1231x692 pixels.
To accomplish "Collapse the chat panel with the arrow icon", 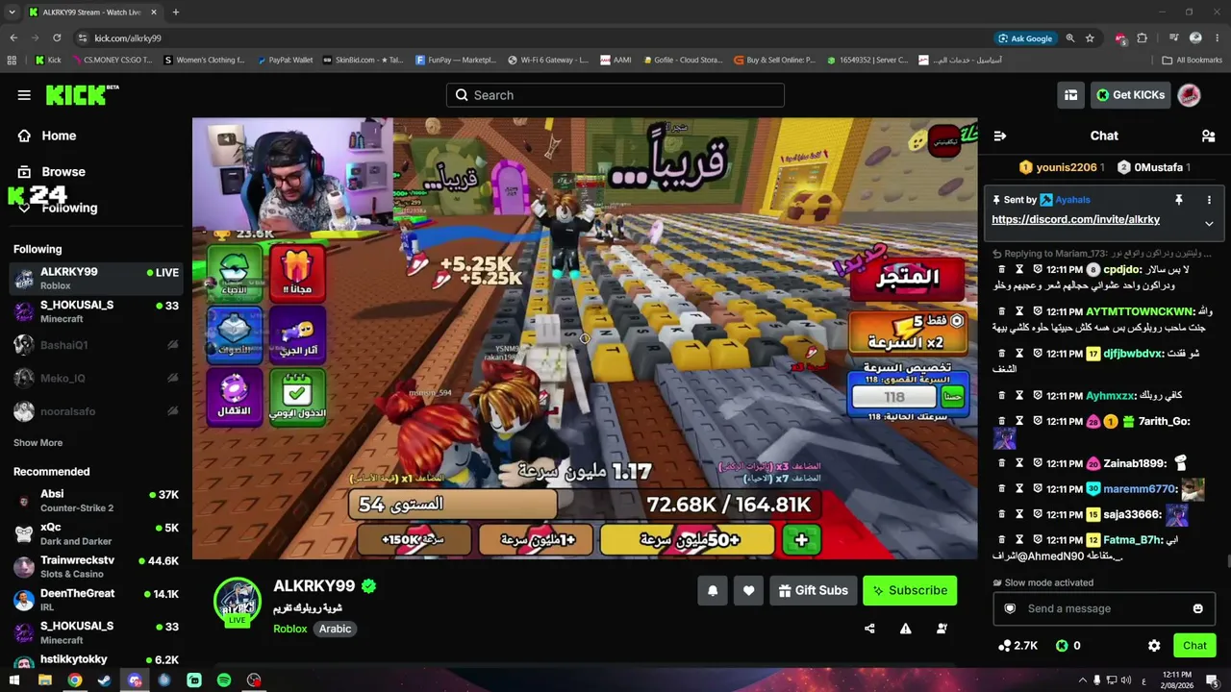I will (x=999, y=136).
